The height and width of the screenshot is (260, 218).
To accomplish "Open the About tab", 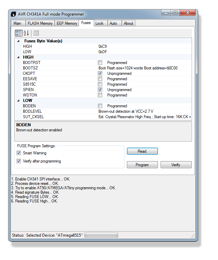I will pos(129,23).
